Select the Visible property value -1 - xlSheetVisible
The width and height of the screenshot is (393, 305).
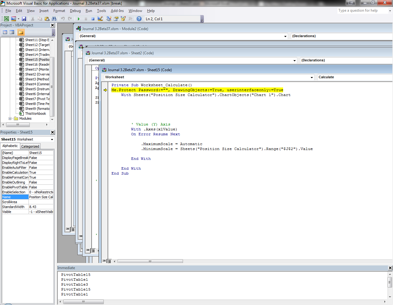tap(41, 212)
